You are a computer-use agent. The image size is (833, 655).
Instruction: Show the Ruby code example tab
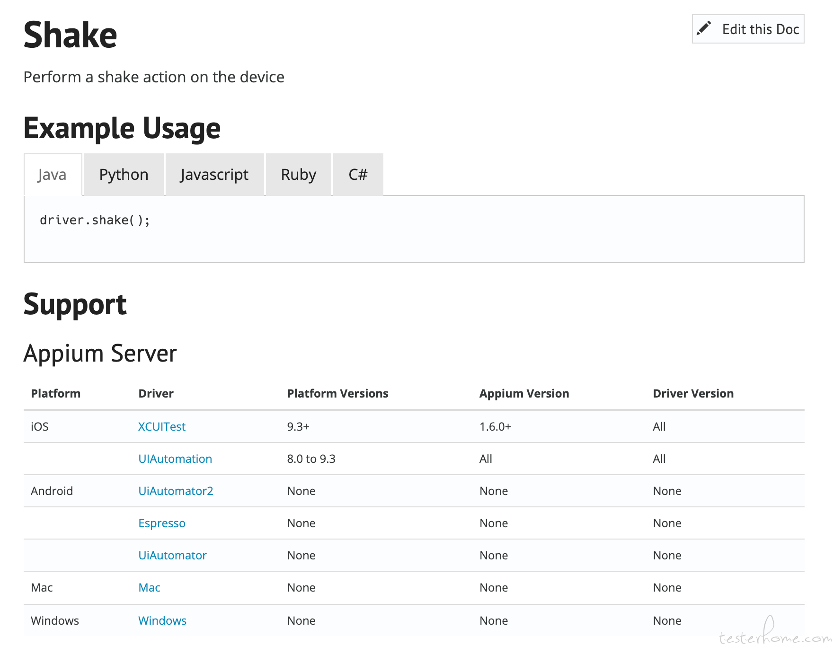pos(299,175)
